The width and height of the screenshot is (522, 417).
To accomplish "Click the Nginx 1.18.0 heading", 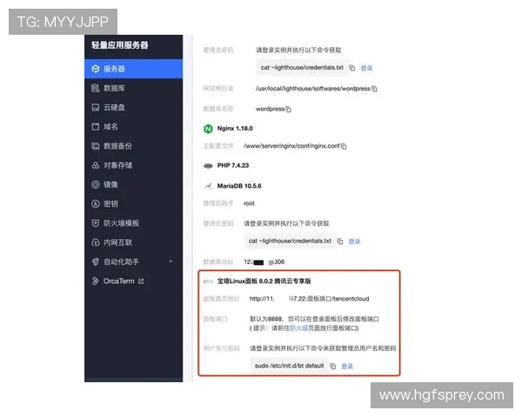I will (x=235, y=129).
